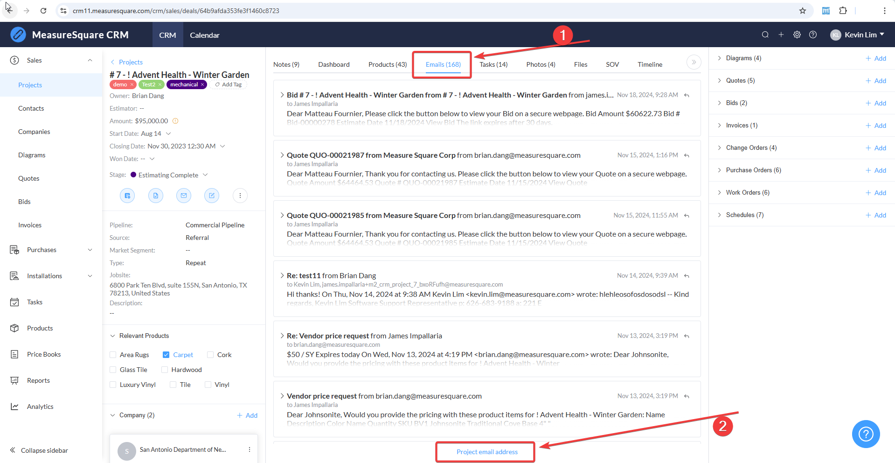Expand the Quote QUO-00021985 email

pyautogui.click(x=282, y=215)
